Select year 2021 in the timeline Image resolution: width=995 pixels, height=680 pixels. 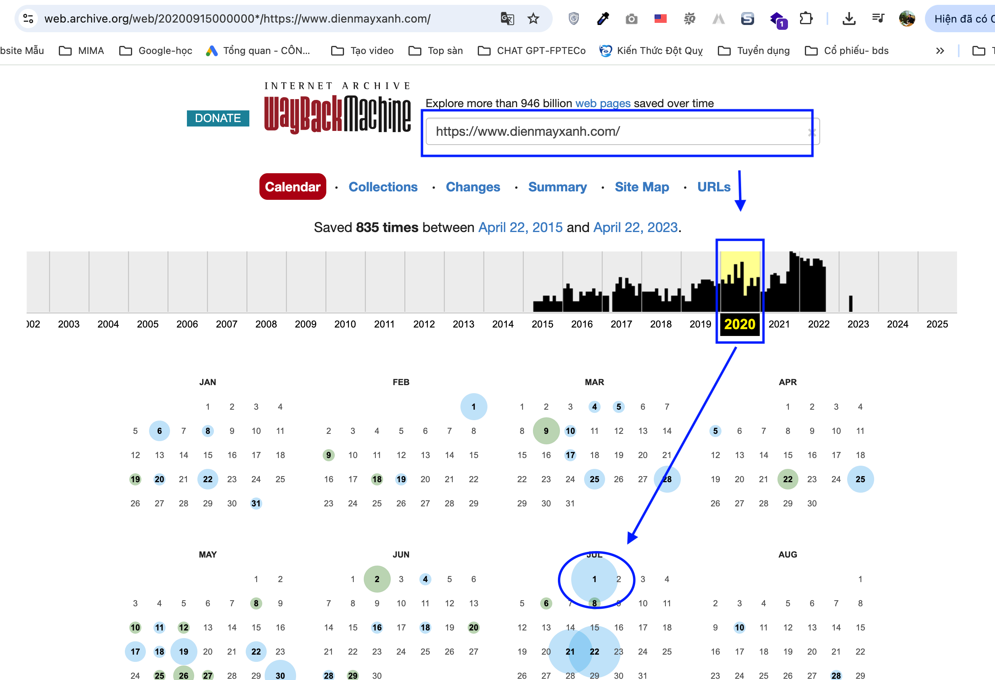coord(779,324)
